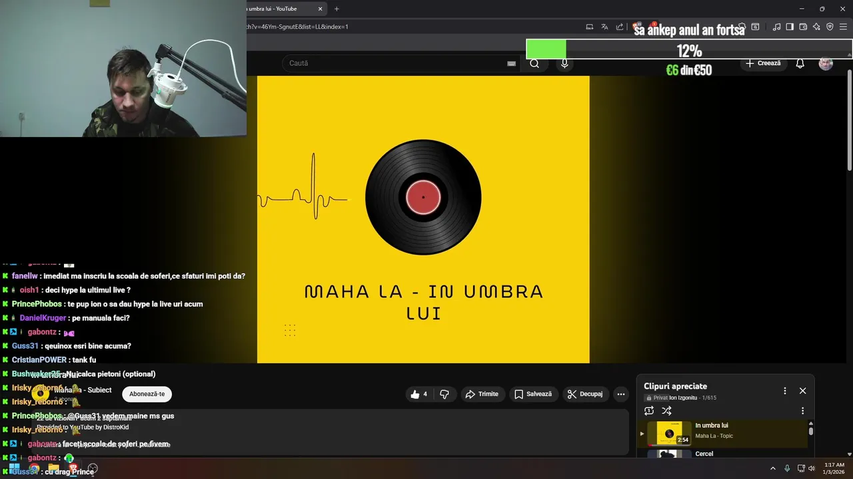This screenshot has width=853, height=479.
Task: Toggle playlist loop in Clipuri apreciate
Action: pyautogui.click(x=649, y=411)
